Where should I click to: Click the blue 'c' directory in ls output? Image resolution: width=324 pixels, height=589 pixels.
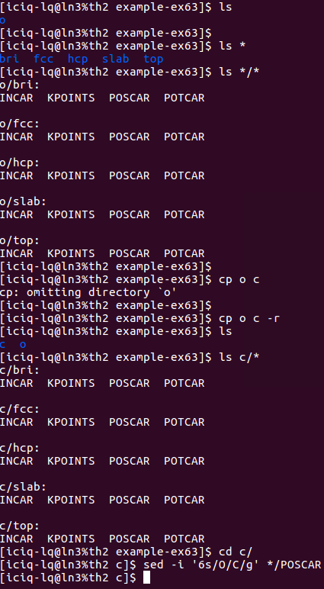click(x=3, y=344)
